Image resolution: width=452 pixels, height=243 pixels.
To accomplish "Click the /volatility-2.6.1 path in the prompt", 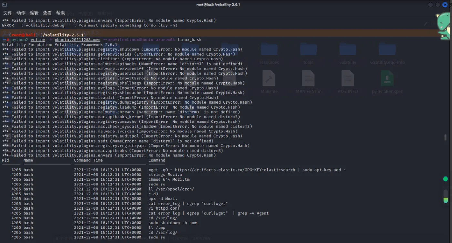I will click(64, 35).
